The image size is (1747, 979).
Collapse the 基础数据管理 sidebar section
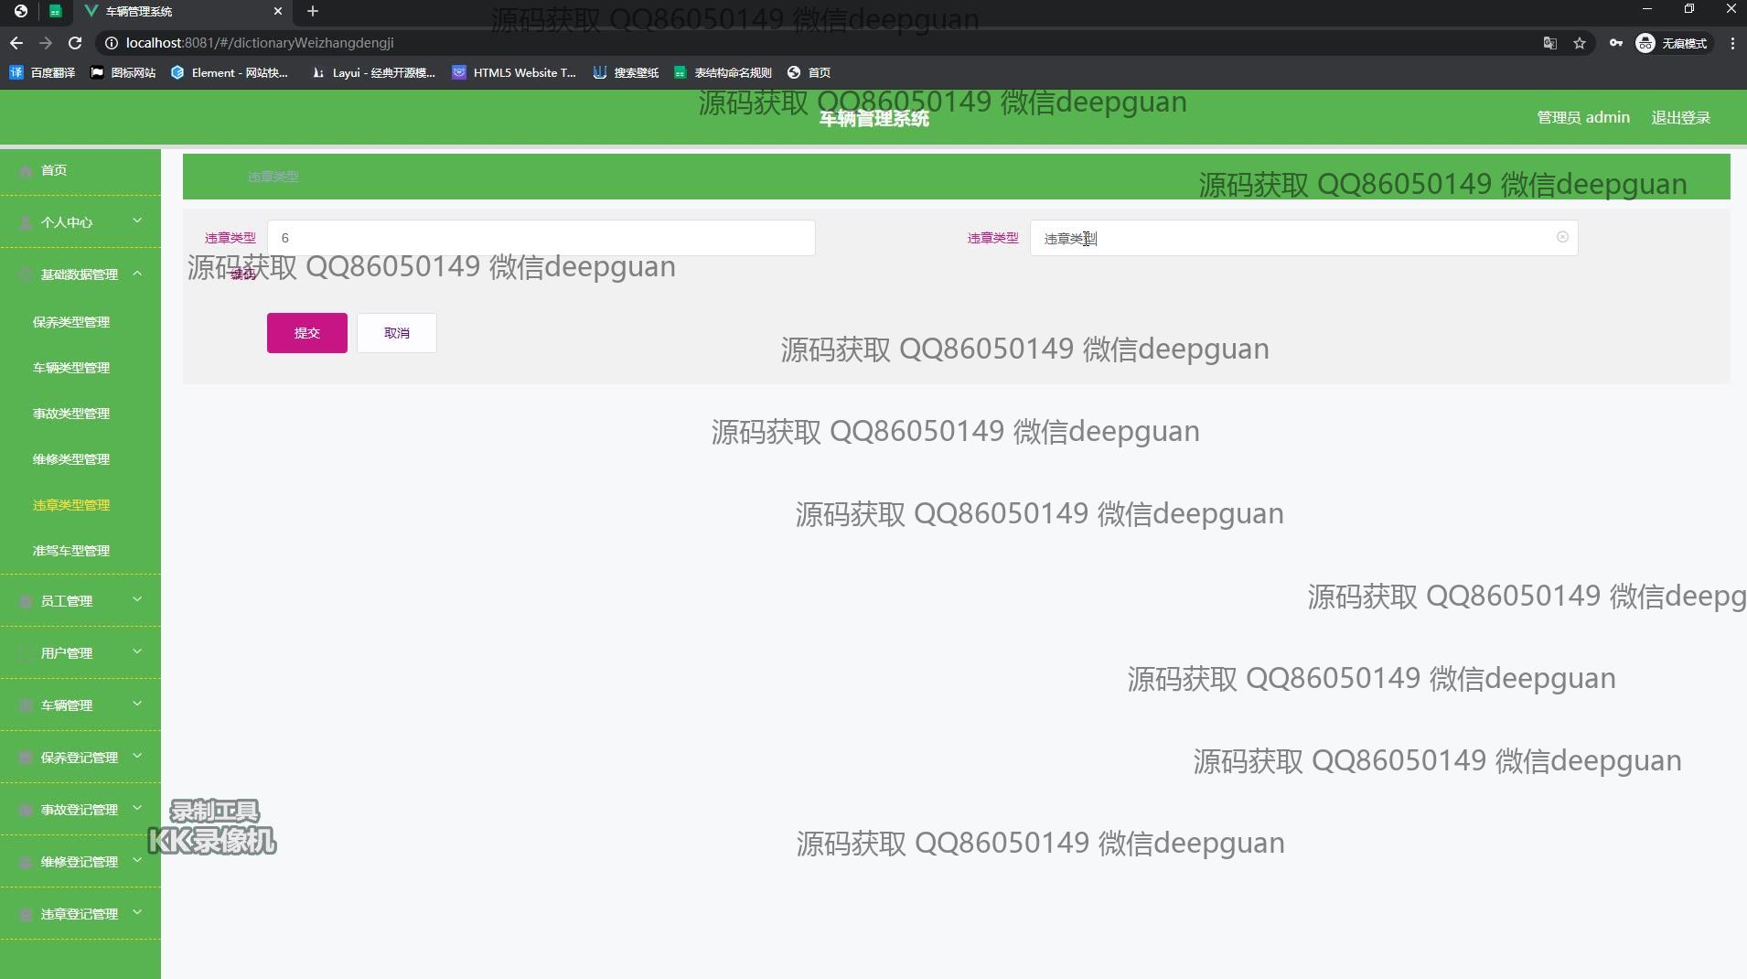click(x=80, y=274)
